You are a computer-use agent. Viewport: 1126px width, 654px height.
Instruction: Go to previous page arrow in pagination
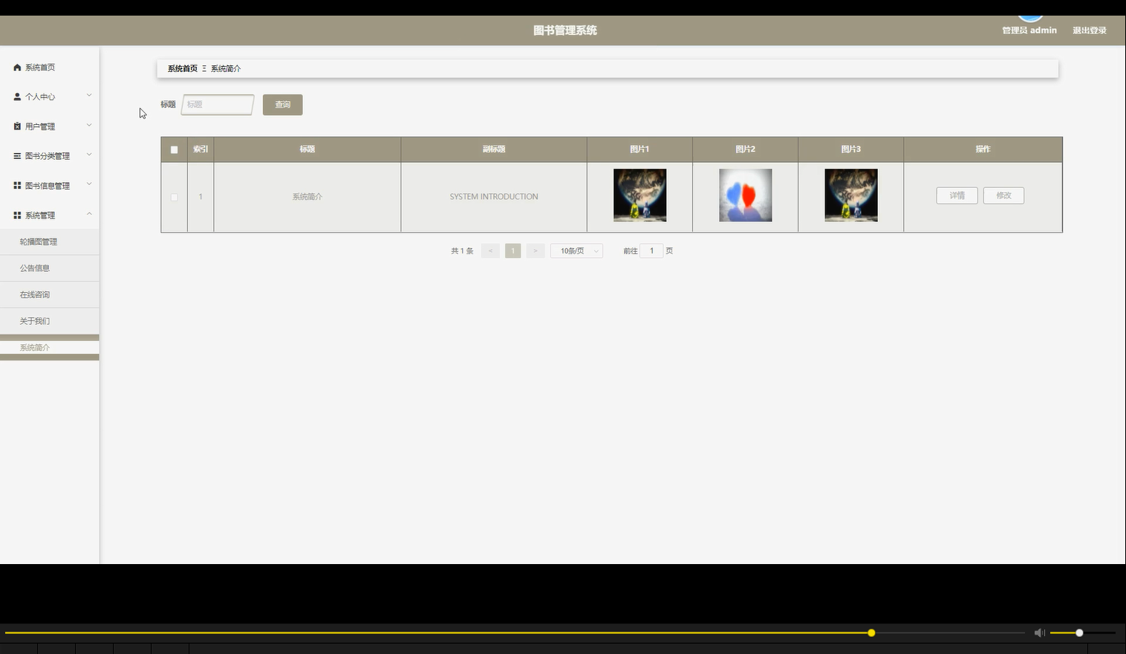click(x=490, y=251)
